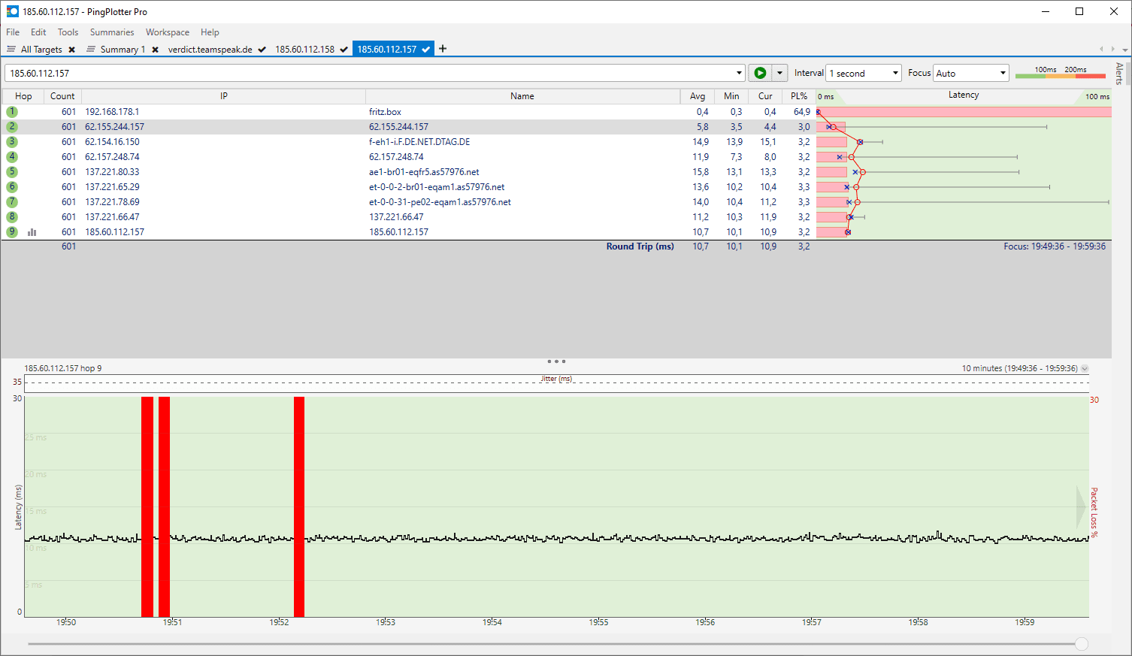Sort by the Hop column header
This screenshot has height=656, width=1132.
click(x=23, y=96)
